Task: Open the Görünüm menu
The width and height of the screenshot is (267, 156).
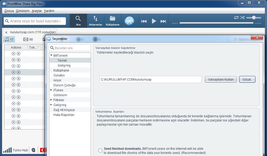Action: 23,11
